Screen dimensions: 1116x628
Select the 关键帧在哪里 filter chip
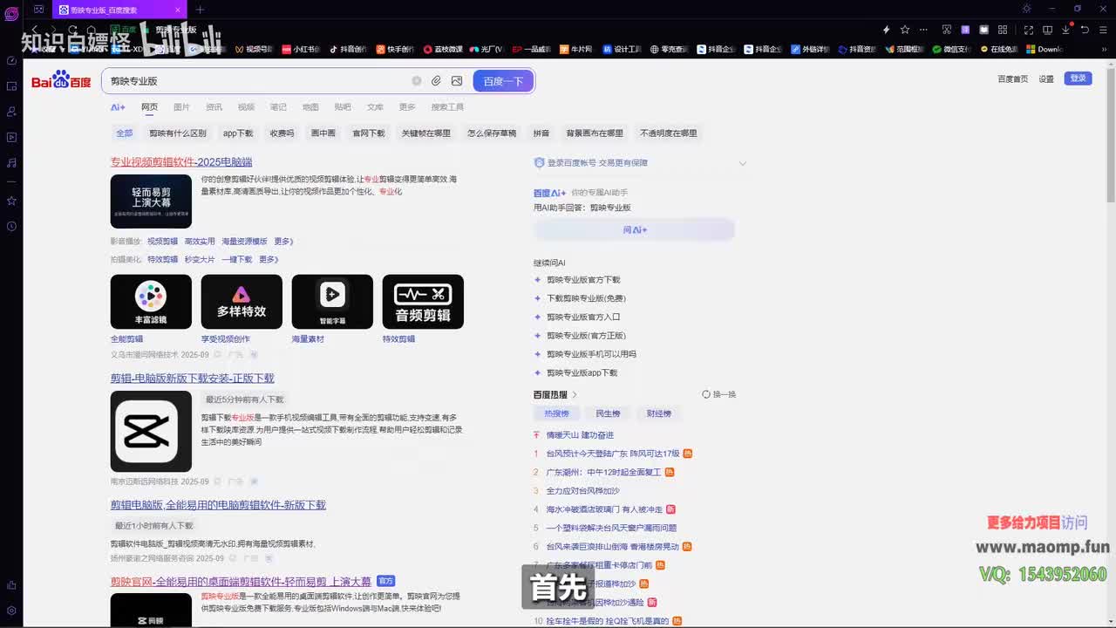426,133
